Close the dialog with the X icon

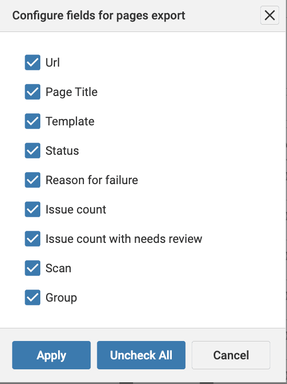(x=270, y=15)
